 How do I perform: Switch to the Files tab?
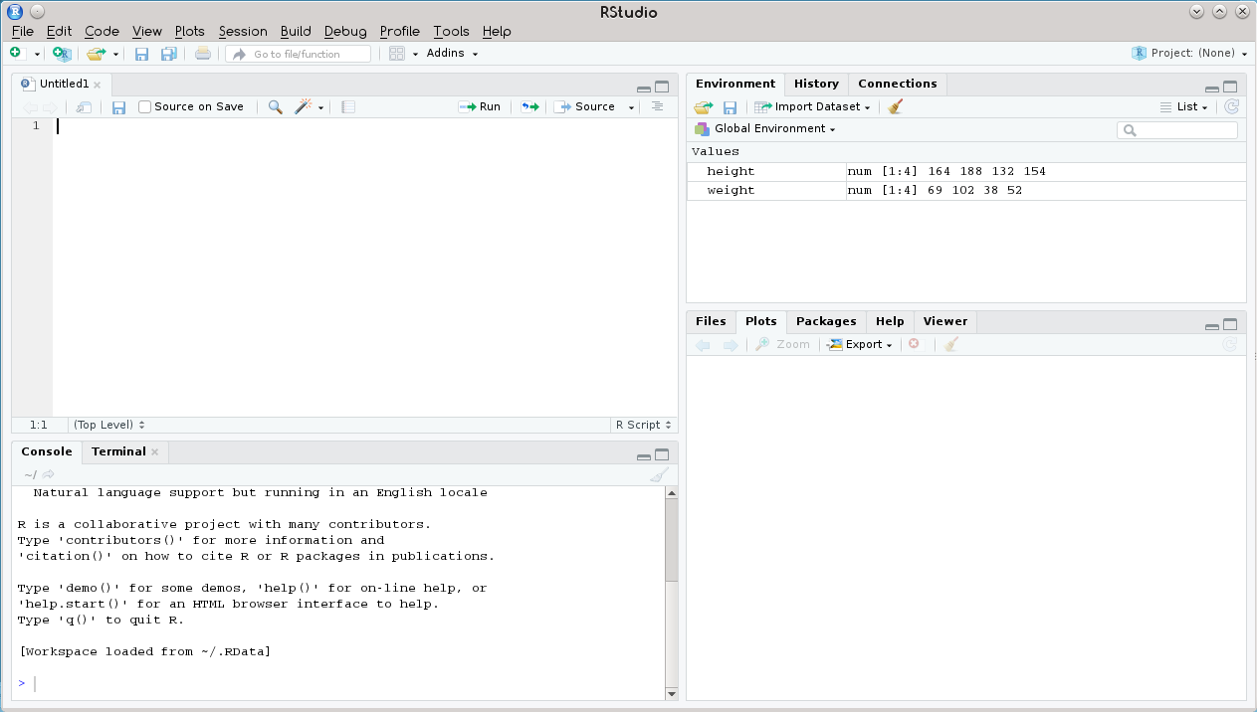point(711,321)
